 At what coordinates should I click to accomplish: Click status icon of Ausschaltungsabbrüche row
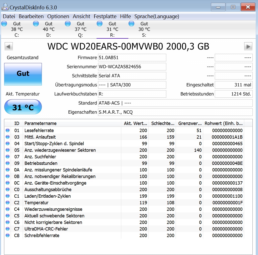8,189
